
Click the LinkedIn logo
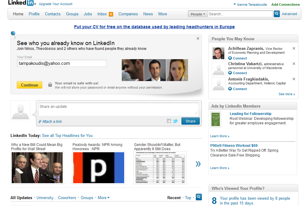click(x=22, y=3)
